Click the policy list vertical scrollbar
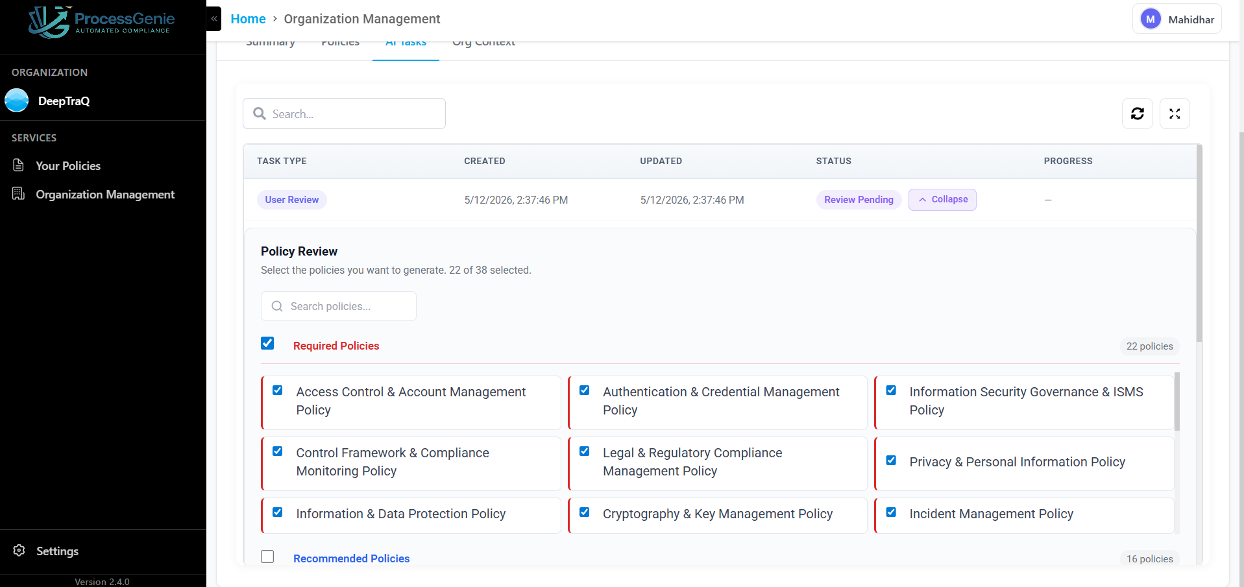This screenshot has height=587, width=1244. tap(1177, 401)
